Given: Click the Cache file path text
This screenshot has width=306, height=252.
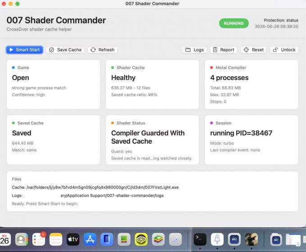Looking at the screenshot, I should pos(95,187).
